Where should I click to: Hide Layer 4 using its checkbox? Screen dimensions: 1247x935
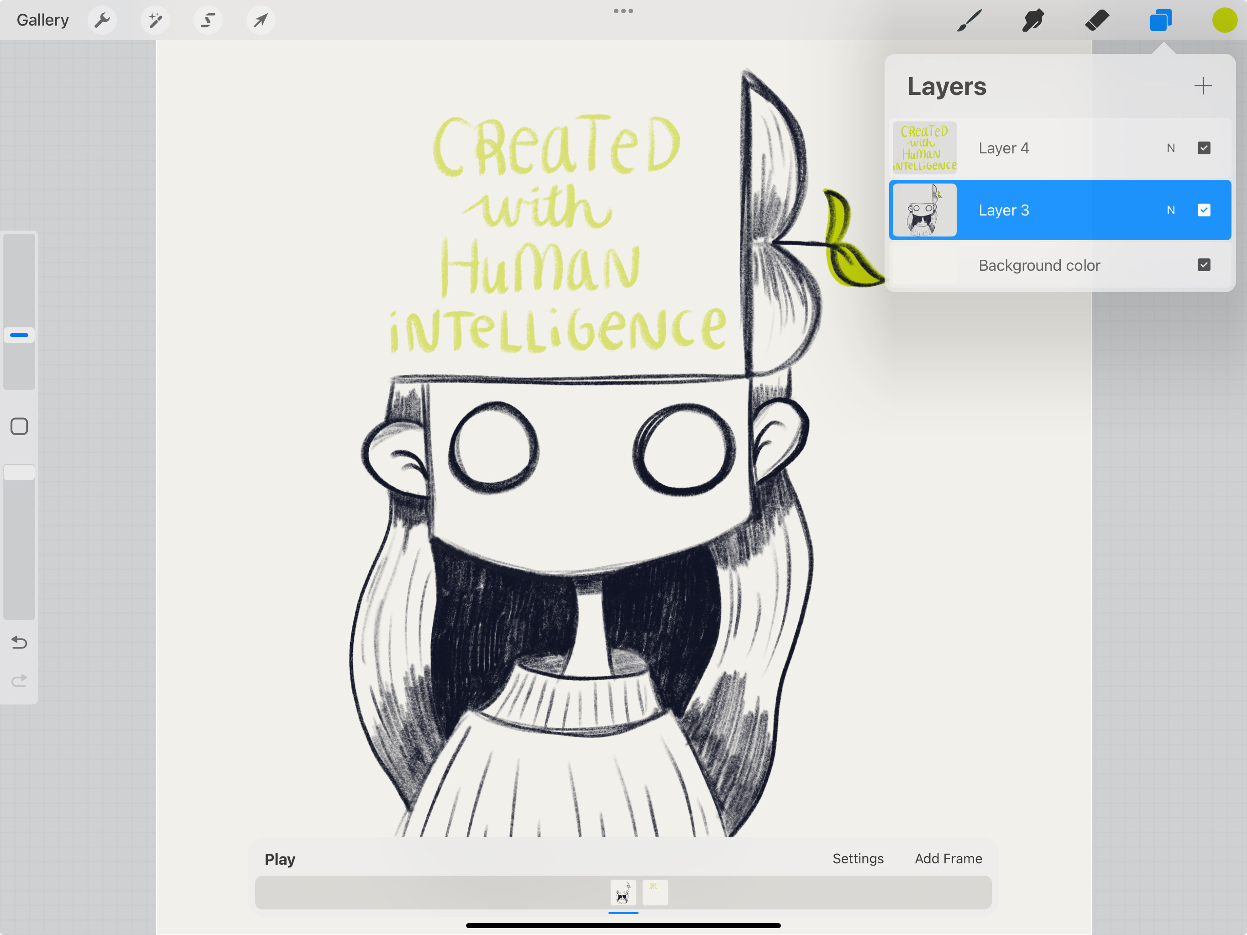pos(1204,148)
